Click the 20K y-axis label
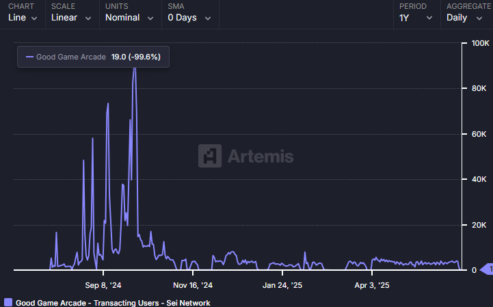493x307 pixels. pyautogui.click(x=479, y=225)
